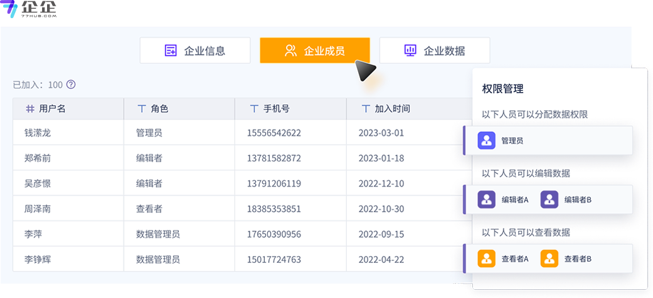This screenshot has width=653, height=298.
Task: Click the 编辑者A avatar icon
Action: coord(487,200)
